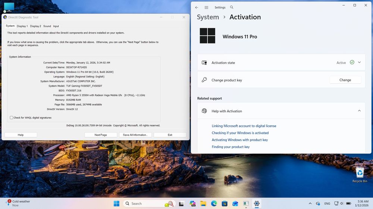The image size is (373, 209).
Task: Click the taskbar Search box
Action: pos(144,203)
